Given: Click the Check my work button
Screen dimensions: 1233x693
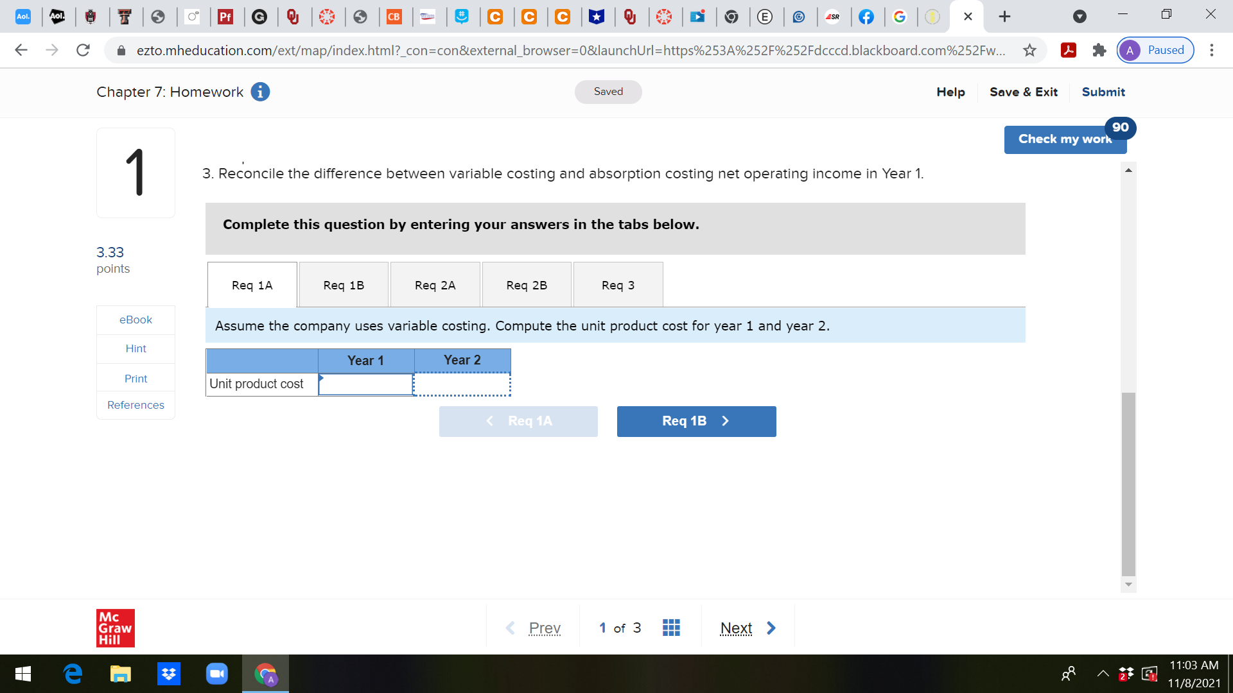Looking at the screenshot, I should [1064, 139].
